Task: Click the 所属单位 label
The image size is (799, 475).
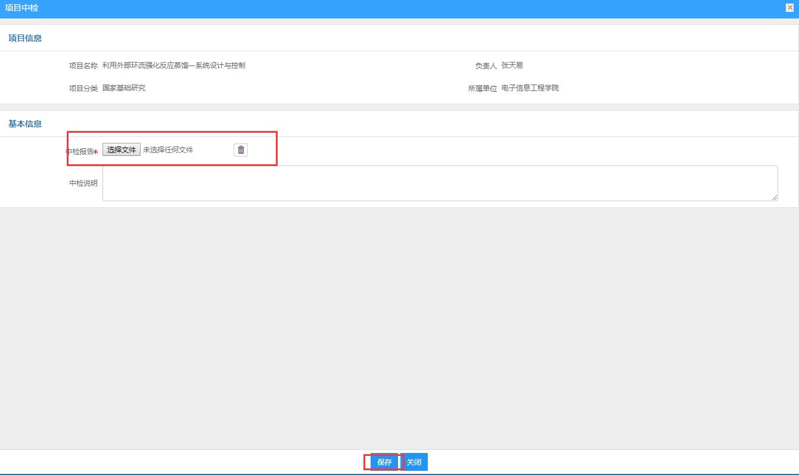Action: 483,89
